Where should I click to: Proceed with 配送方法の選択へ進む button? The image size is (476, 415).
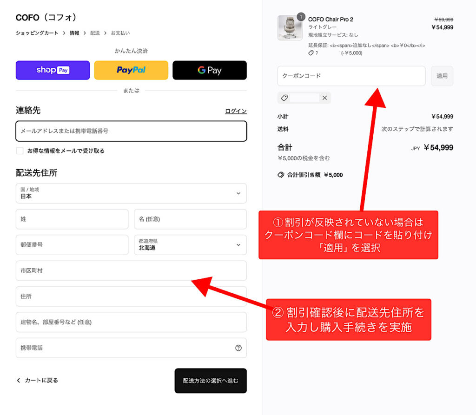click(211, 381)
